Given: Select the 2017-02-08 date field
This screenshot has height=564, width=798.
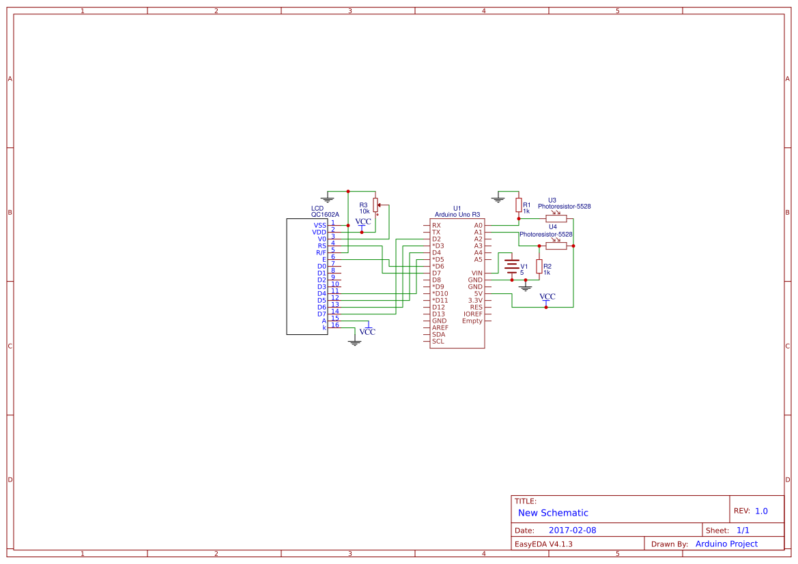Looking at the screenshot, I should [573, 529].
